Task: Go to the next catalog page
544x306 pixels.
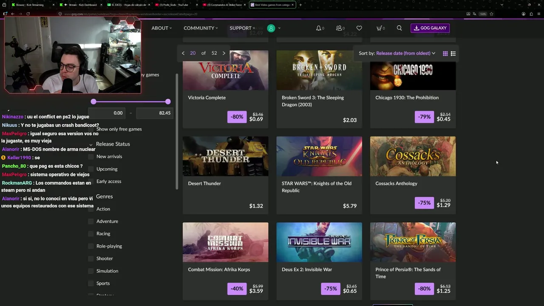Action: (224, 53)
